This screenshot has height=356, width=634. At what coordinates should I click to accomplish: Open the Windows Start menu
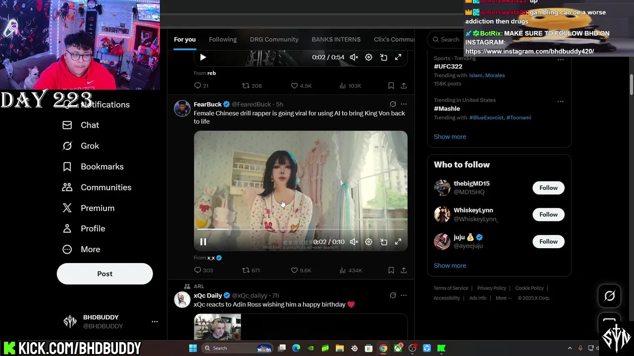[193, 348]
